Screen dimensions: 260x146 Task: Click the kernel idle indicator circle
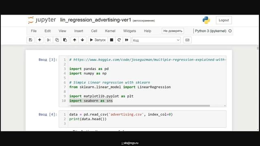[x=230, y=31]
